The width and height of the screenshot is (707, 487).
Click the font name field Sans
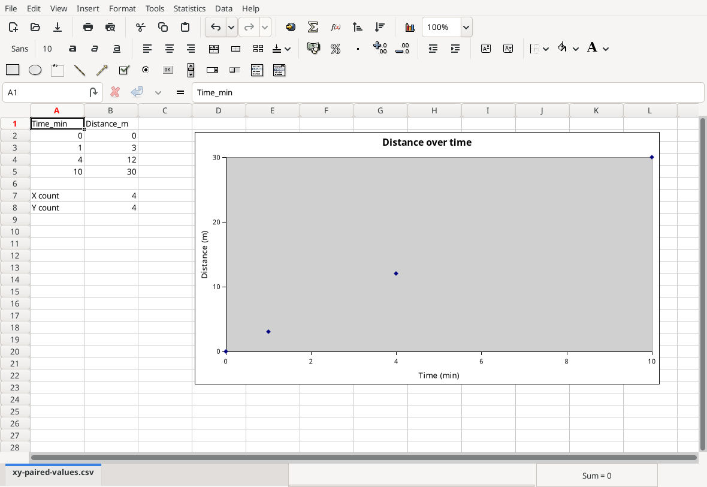tap(19, 49)
